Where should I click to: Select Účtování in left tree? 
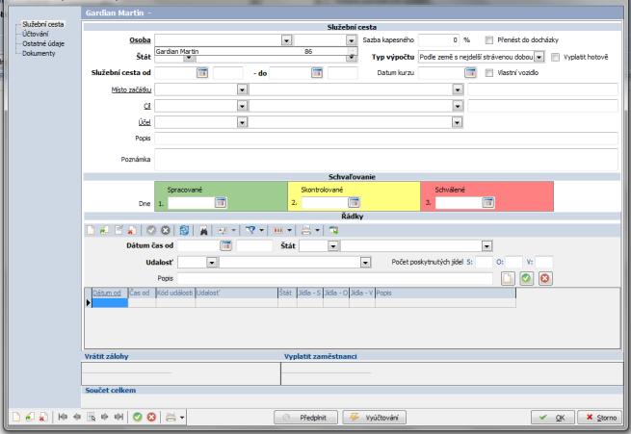tap(36, 34)
